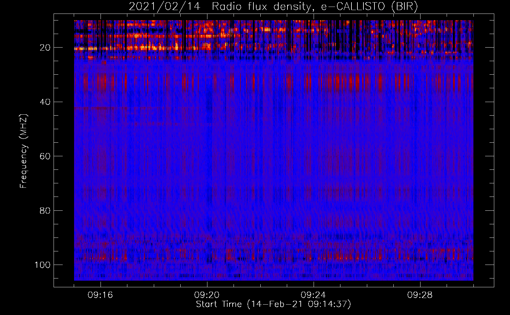Click the 'Start Time (14-Feb-21 09:14:37)' label

(273, 304)
